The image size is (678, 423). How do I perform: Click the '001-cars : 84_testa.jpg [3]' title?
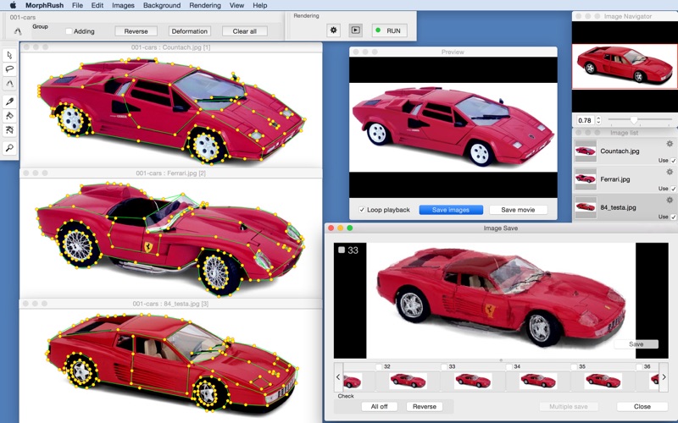click(171, 304)
